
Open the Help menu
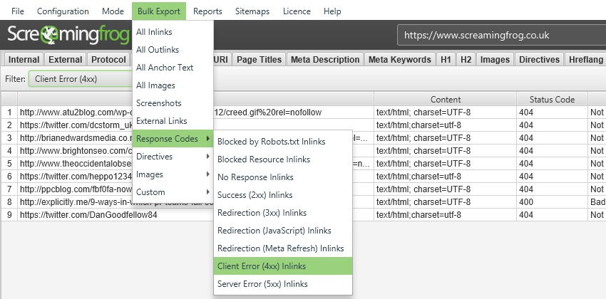click(x=332, y=11)
